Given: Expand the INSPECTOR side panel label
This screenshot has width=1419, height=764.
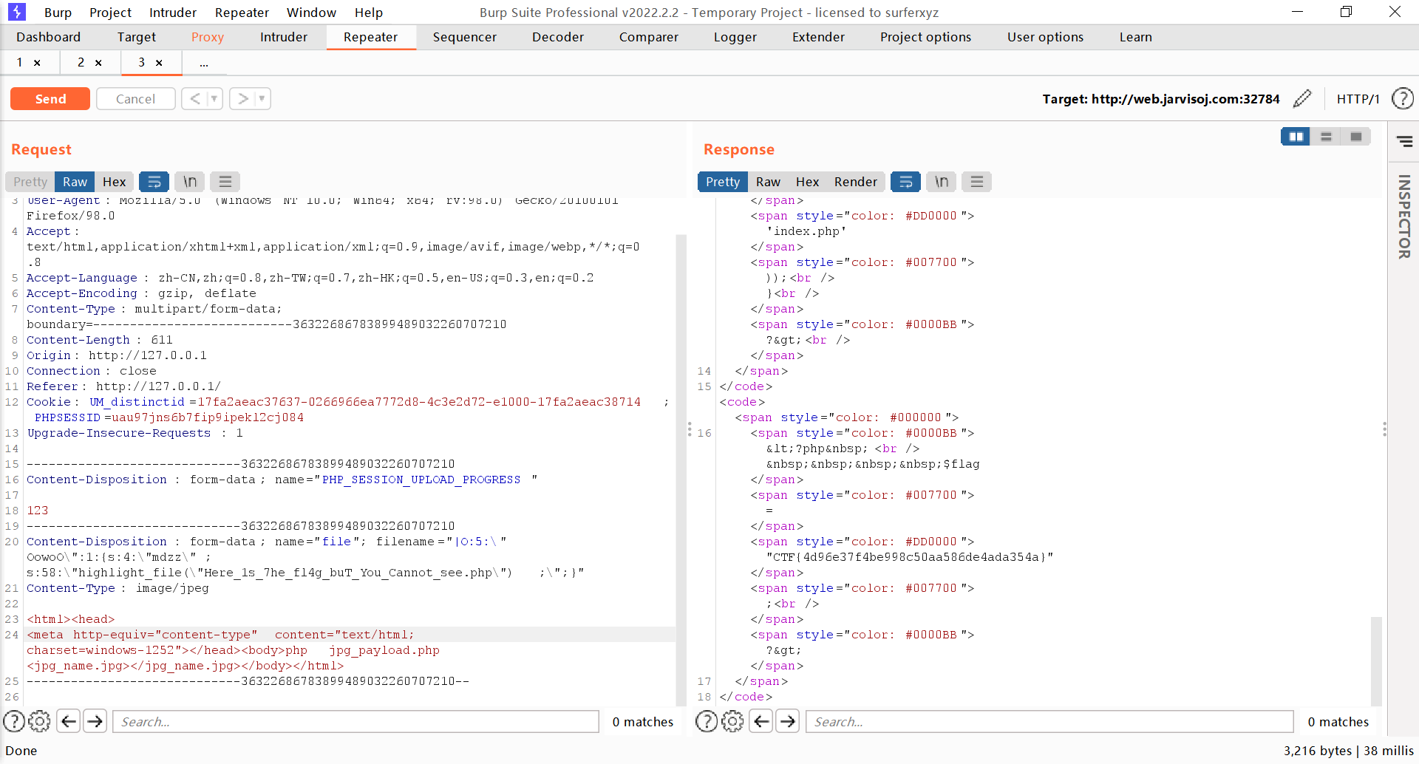Looking at the screenshot, I should tap(1404, 216).
